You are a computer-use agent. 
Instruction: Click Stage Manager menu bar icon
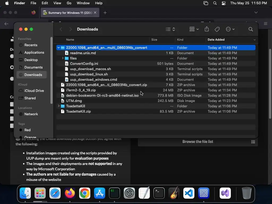coord(206,3)
